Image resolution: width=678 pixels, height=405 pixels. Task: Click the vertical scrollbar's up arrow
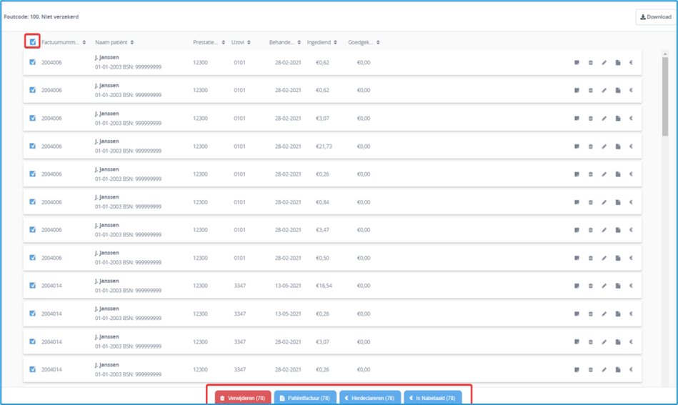[666, 54]
